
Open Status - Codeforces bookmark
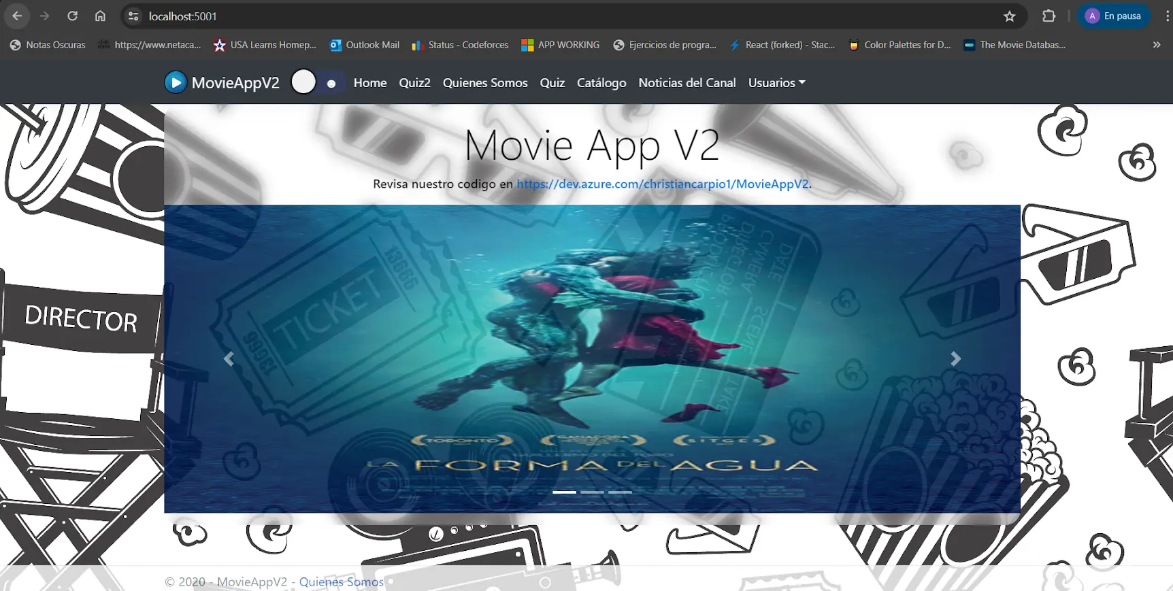click(x=460, y=45)
